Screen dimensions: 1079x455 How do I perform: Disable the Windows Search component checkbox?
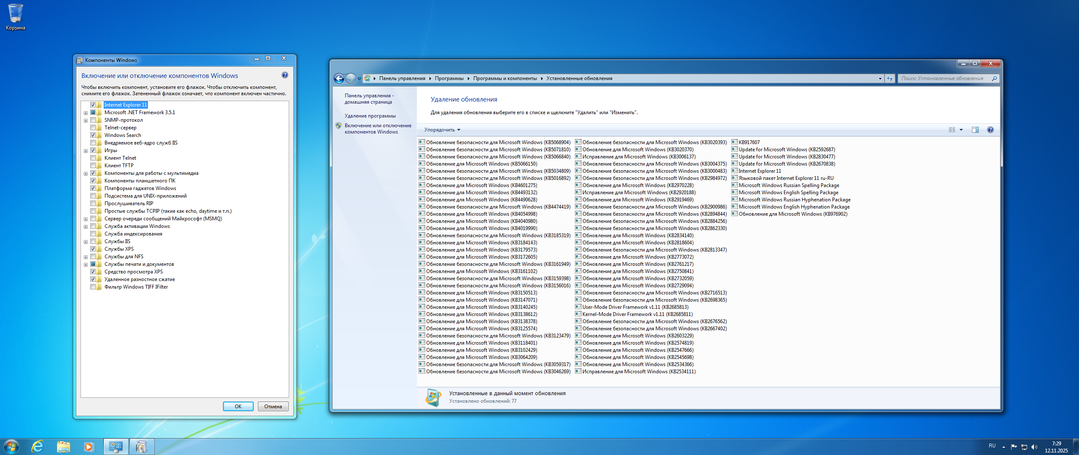click(93, 135)
